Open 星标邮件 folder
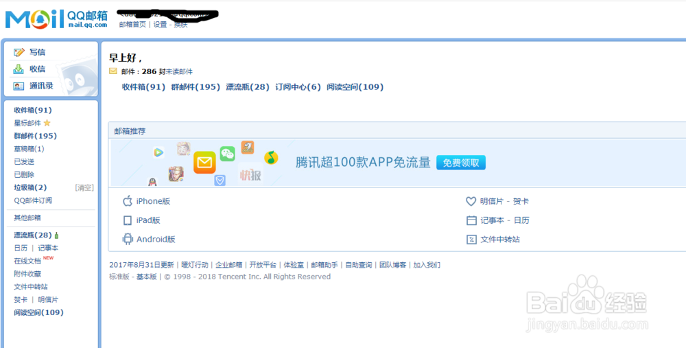Screen dimensions: 686x348 click(x=27, y=124)
